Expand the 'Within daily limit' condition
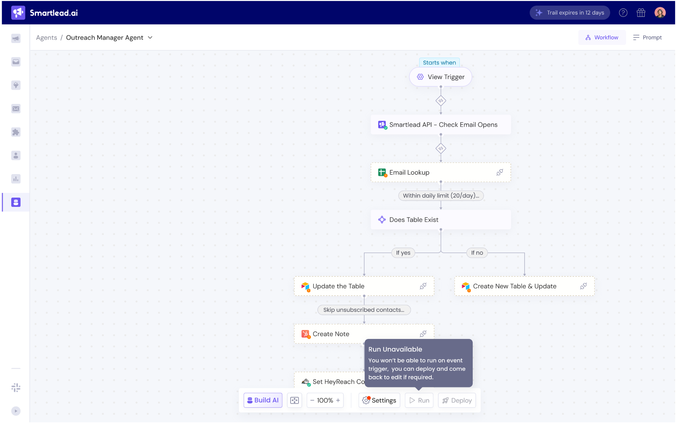The image size is (677, 426). (441, 196)
